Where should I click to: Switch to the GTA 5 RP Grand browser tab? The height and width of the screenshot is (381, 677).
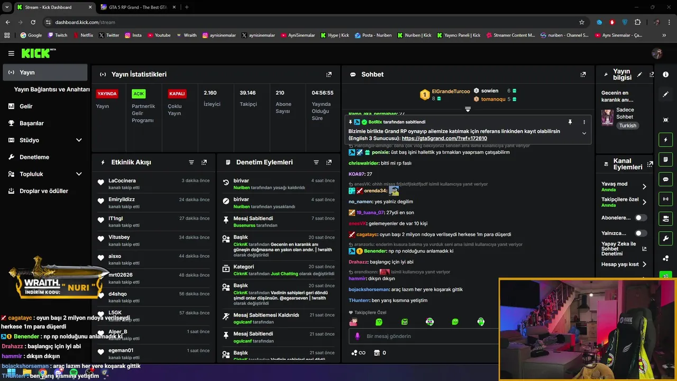[x=138, y=7]
